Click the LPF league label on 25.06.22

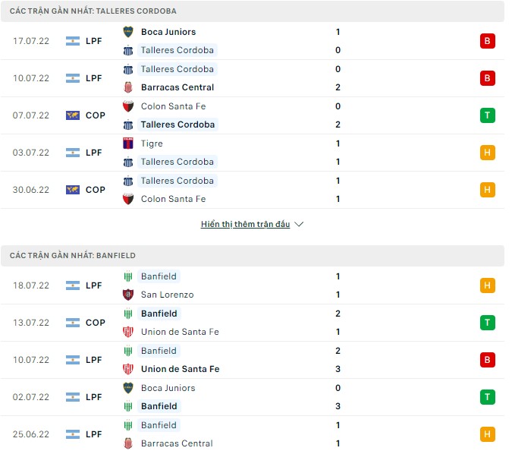[94, 434]
